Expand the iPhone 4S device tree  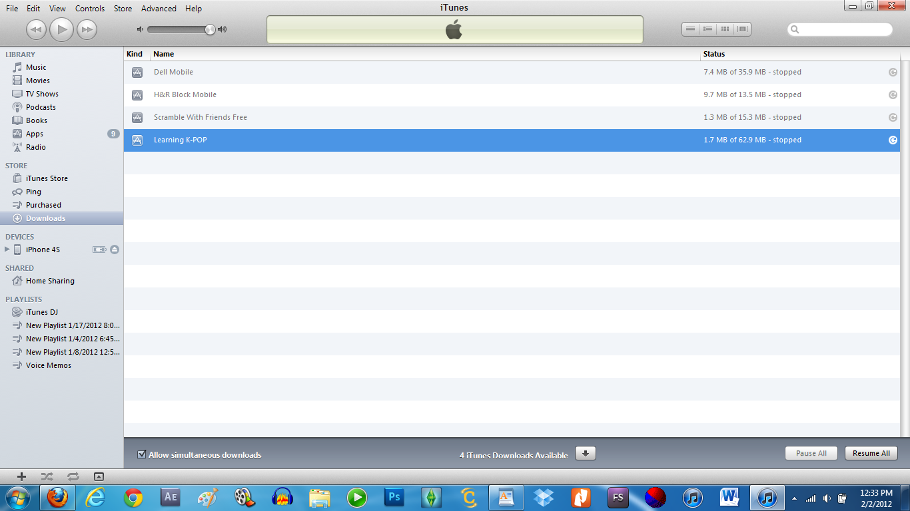[x=7, y=250]
